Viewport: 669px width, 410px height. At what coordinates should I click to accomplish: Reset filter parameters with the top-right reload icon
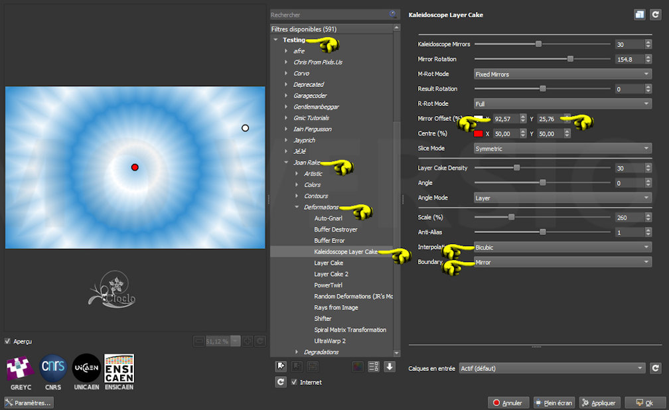point(654,14)
